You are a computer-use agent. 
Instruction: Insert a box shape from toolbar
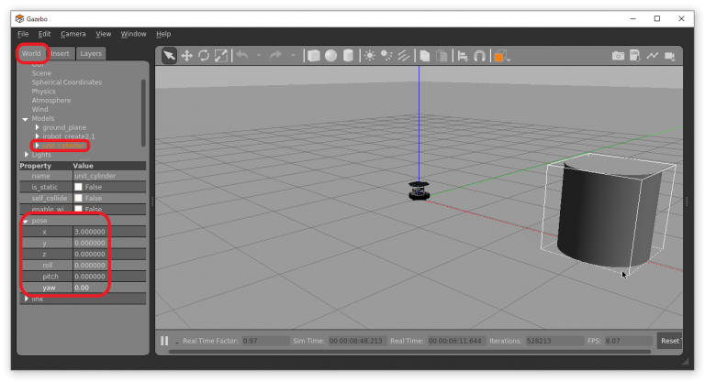pyautogui.click(x=314, y=56)
